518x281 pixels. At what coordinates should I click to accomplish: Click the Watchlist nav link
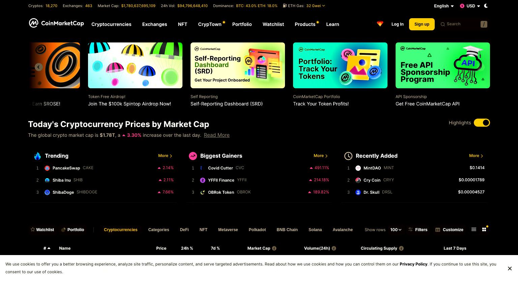(273, 24)
